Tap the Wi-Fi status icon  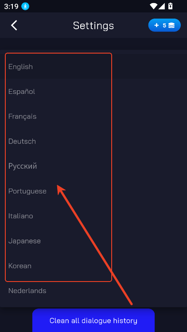(x=153, y=6)
